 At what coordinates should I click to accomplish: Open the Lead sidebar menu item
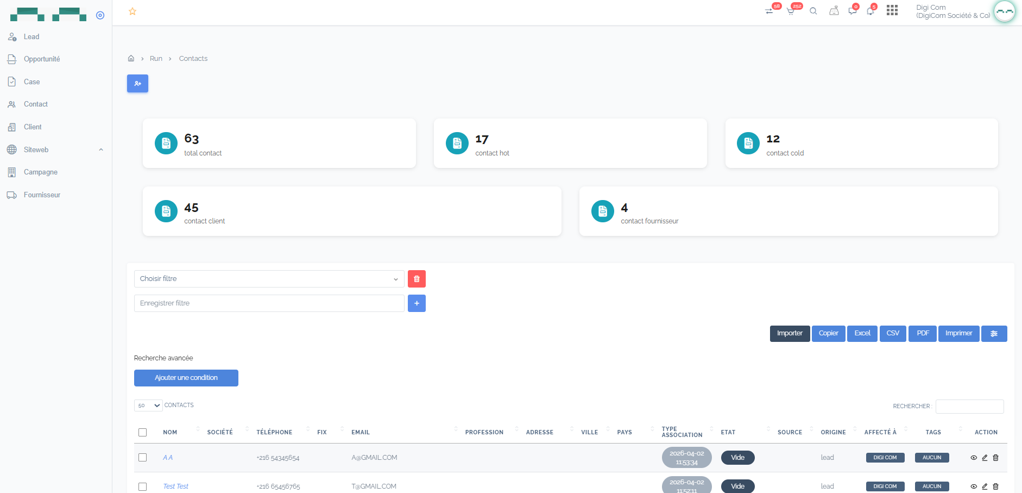31,37
